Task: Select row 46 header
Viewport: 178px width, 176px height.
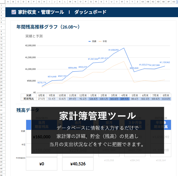Action: [x=3, y=162]
